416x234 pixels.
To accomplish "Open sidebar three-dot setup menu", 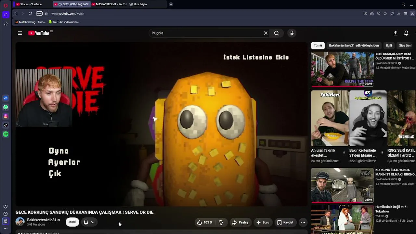I will click(6, 228).
